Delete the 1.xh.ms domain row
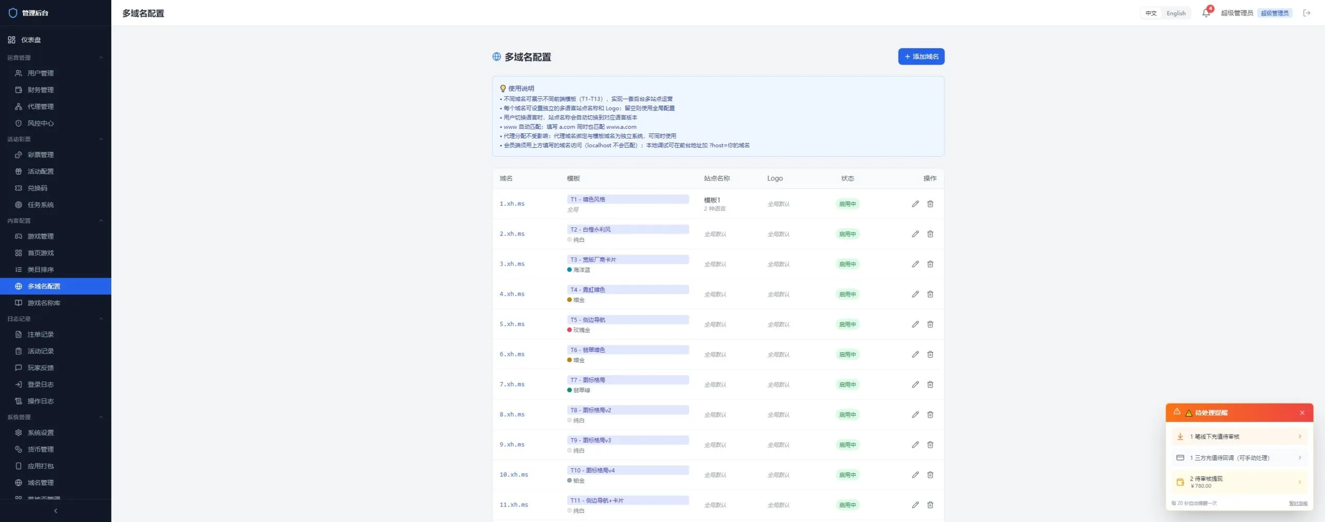 tap(930, 204)
